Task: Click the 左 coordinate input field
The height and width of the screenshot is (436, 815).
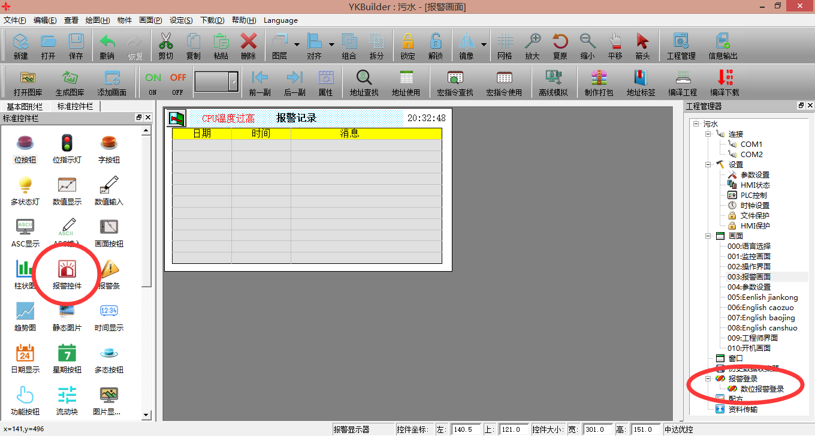Action: (x=466, y=429)
